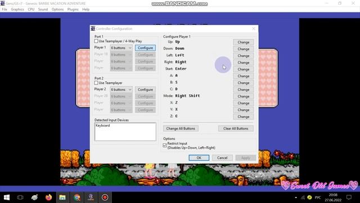Select Keyboard in Detected Input Devices
The width and height of the screenshot is (360, 203).
pos(102,125)
